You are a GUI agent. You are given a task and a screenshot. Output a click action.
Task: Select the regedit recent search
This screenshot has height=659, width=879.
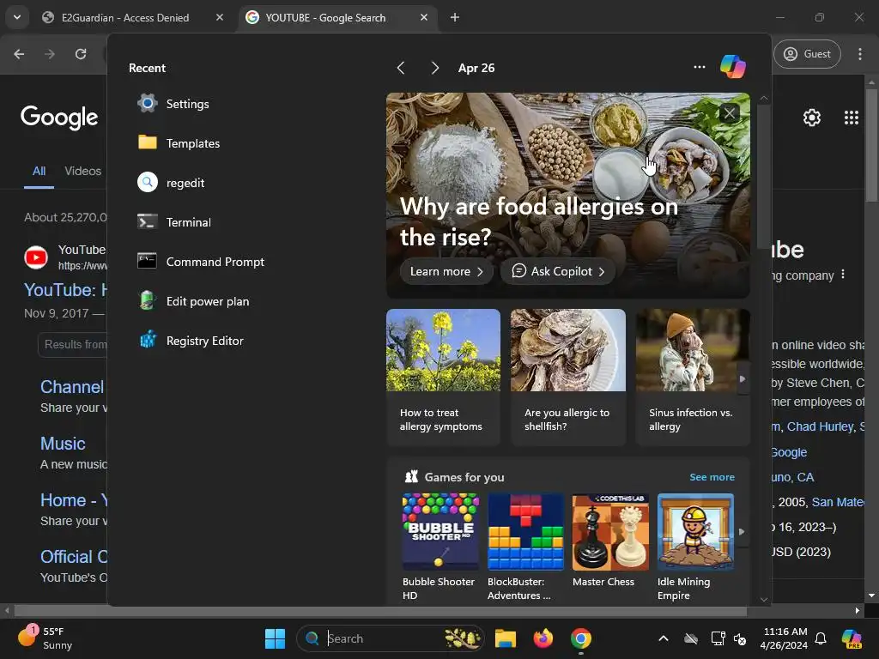pos(171,183)
